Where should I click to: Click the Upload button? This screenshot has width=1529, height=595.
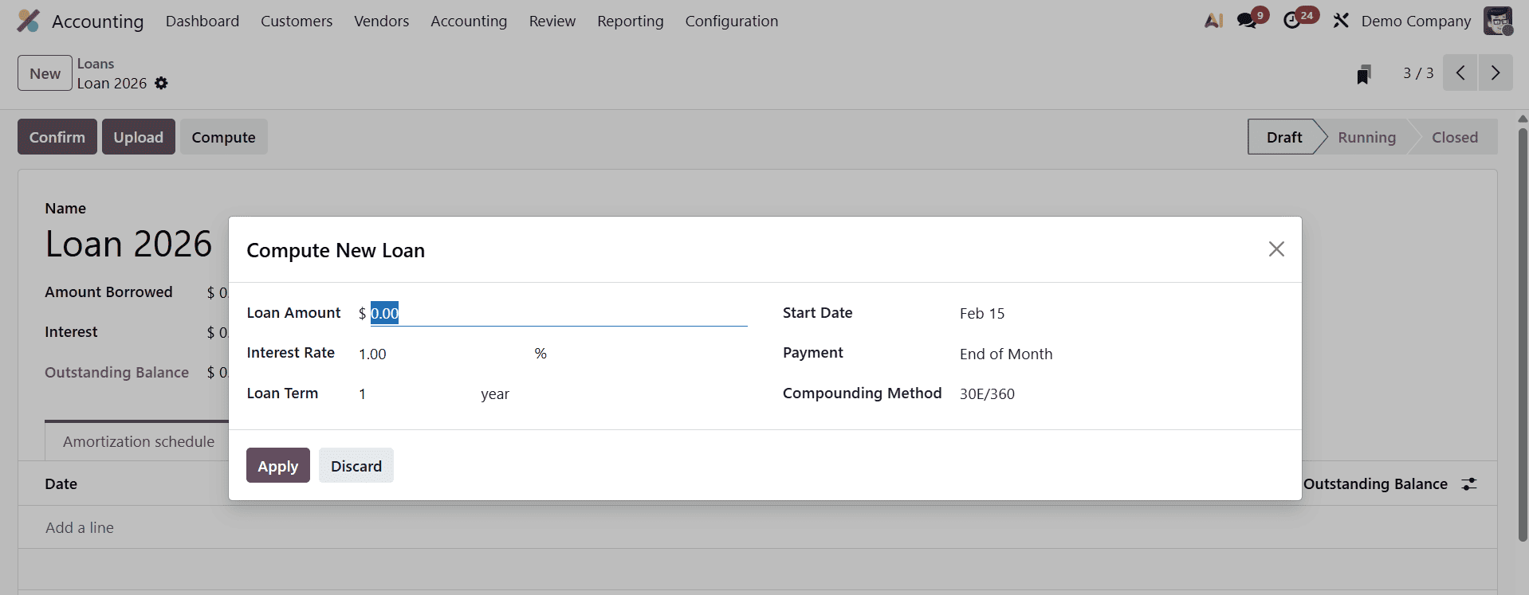click(x=139, y=137)
